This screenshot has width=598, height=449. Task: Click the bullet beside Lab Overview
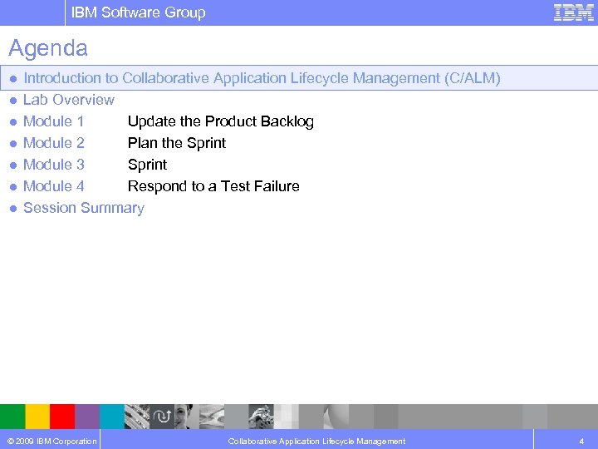coord(12,101)
